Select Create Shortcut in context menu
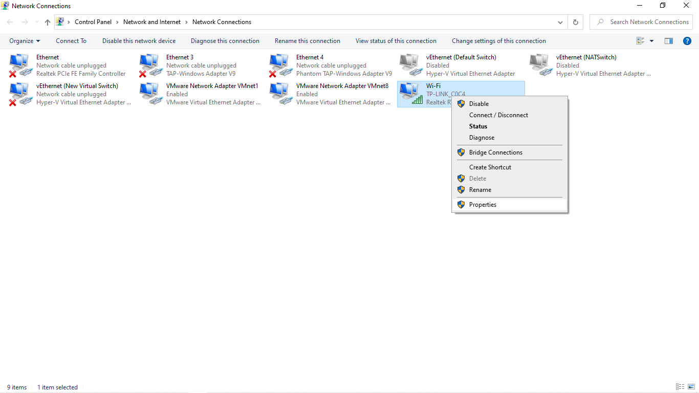The width and height of the screenshot is (699, 393). pos(510,167)
